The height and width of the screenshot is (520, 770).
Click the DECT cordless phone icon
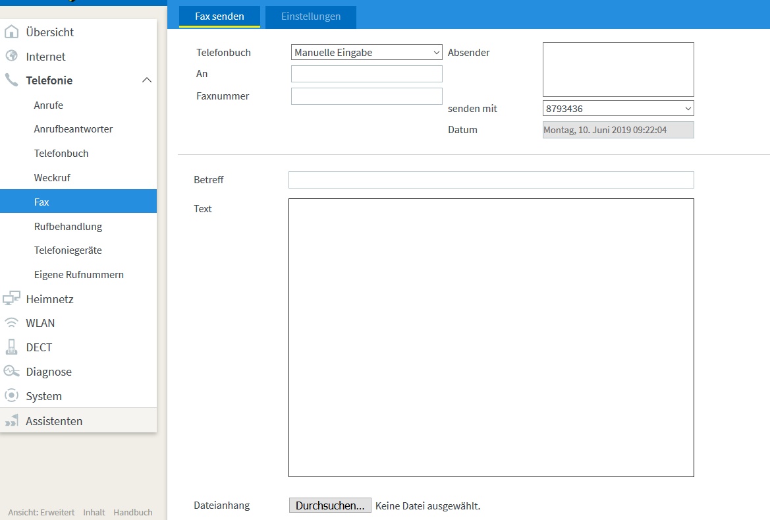(11, 347)
